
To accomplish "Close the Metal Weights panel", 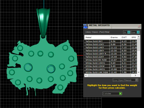I will point(139,26).
